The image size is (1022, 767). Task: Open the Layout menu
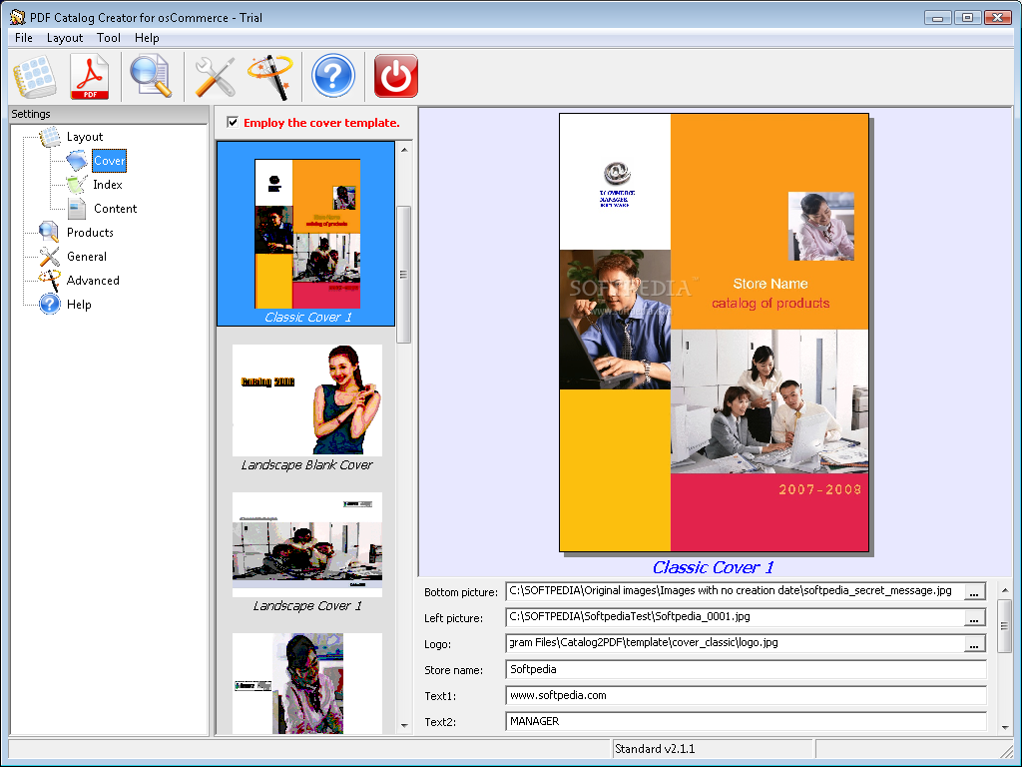point(65,38)
